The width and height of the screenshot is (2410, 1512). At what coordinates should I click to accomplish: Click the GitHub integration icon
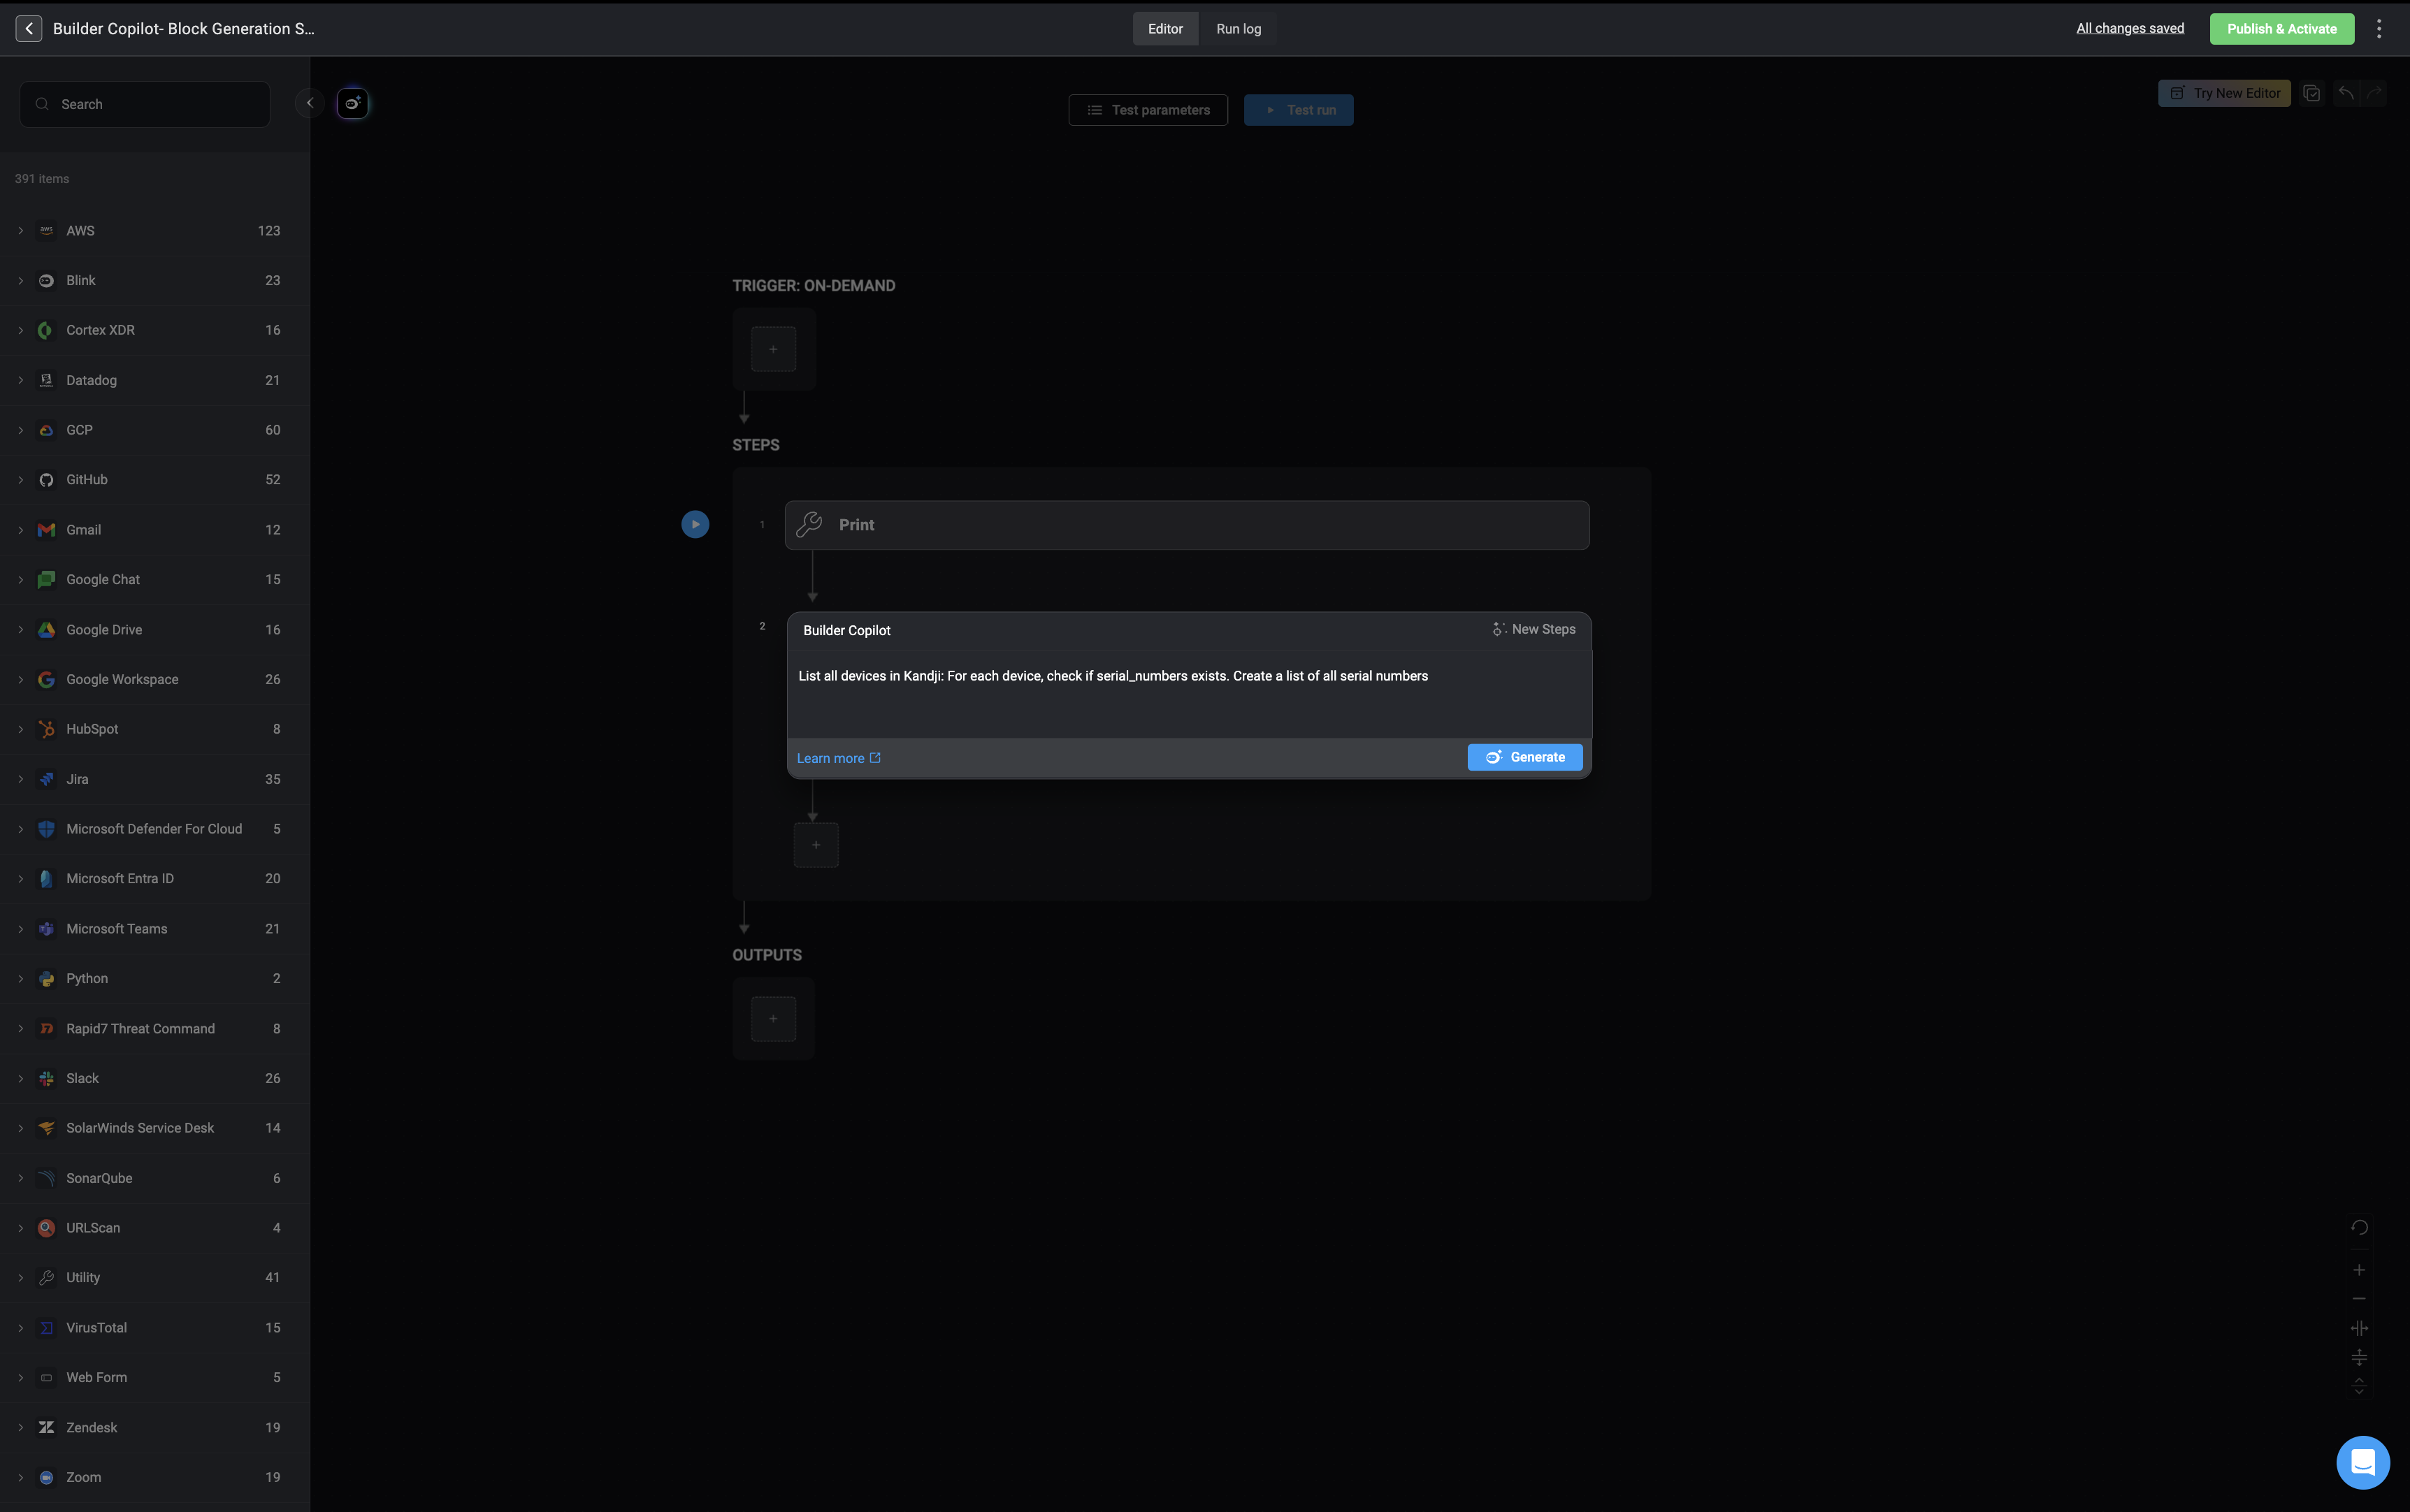tap(46, 479)
